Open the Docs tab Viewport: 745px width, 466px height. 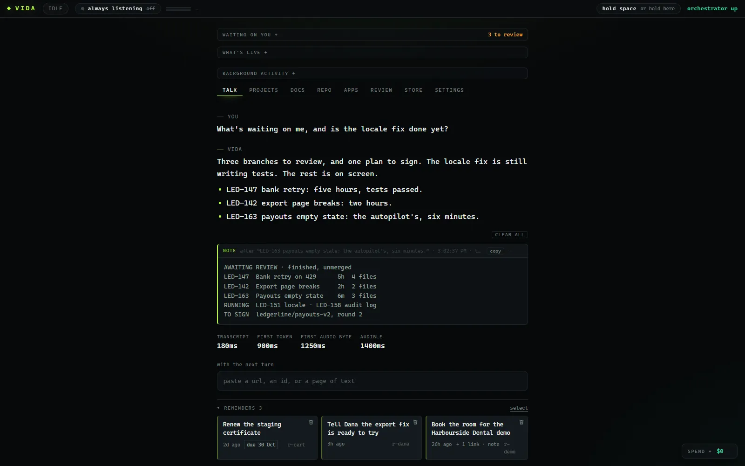(x=298, y=90)
